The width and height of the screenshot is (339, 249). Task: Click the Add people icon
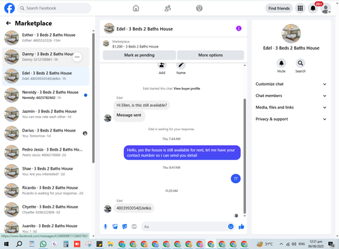coord(162,66)
